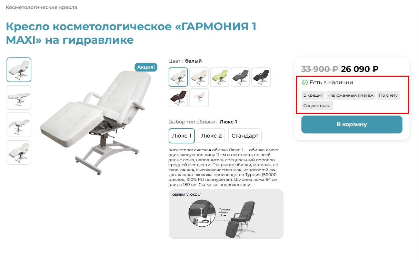Click the По счету payment tag
The height and width of the screenshot is (260, 419).
click(388, 95)
